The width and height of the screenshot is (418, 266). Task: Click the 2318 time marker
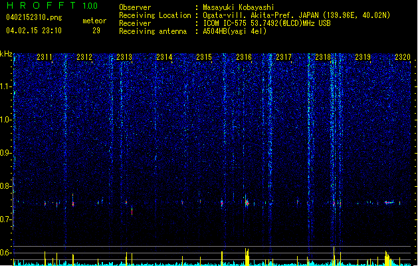tap(323, 57)
